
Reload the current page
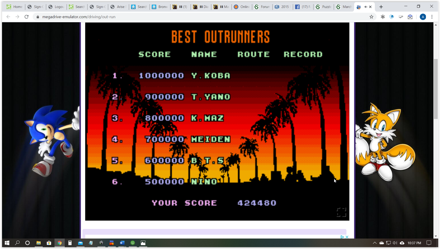[26, 17]
